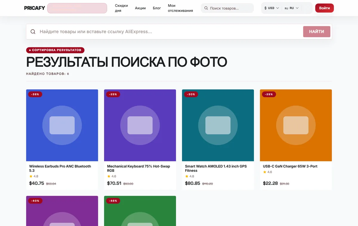Click the pink banner beside the PRICAFY logo
The width and height of the screenshot is (358, 226).
[x=77, y=8]
